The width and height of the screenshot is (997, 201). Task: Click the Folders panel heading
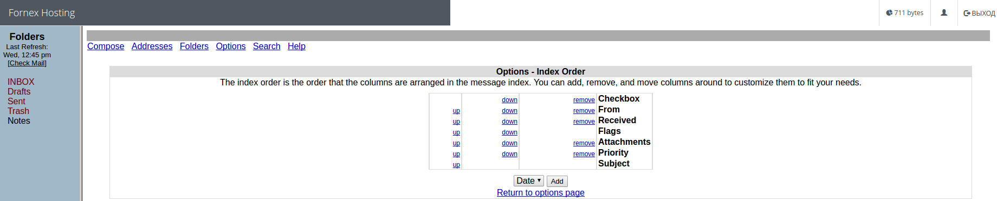tap(27, 37)
